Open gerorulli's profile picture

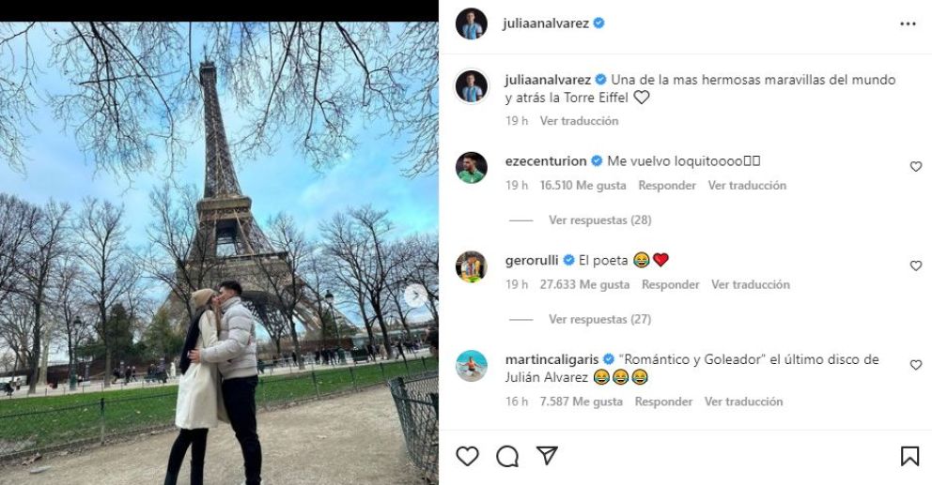(472, 266)
